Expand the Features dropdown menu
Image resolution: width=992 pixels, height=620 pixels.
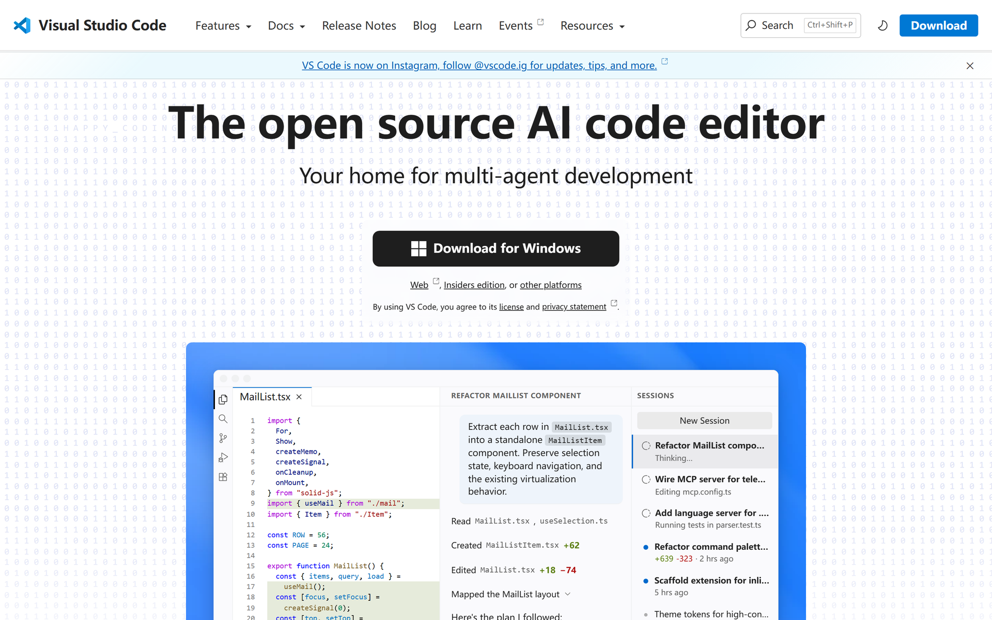223,26
